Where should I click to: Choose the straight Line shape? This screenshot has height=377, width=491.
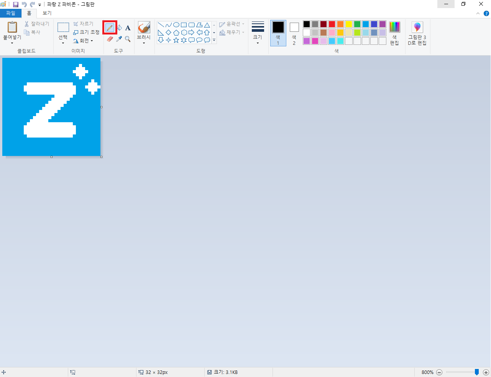pyautogui.click(x=161, y=25)
